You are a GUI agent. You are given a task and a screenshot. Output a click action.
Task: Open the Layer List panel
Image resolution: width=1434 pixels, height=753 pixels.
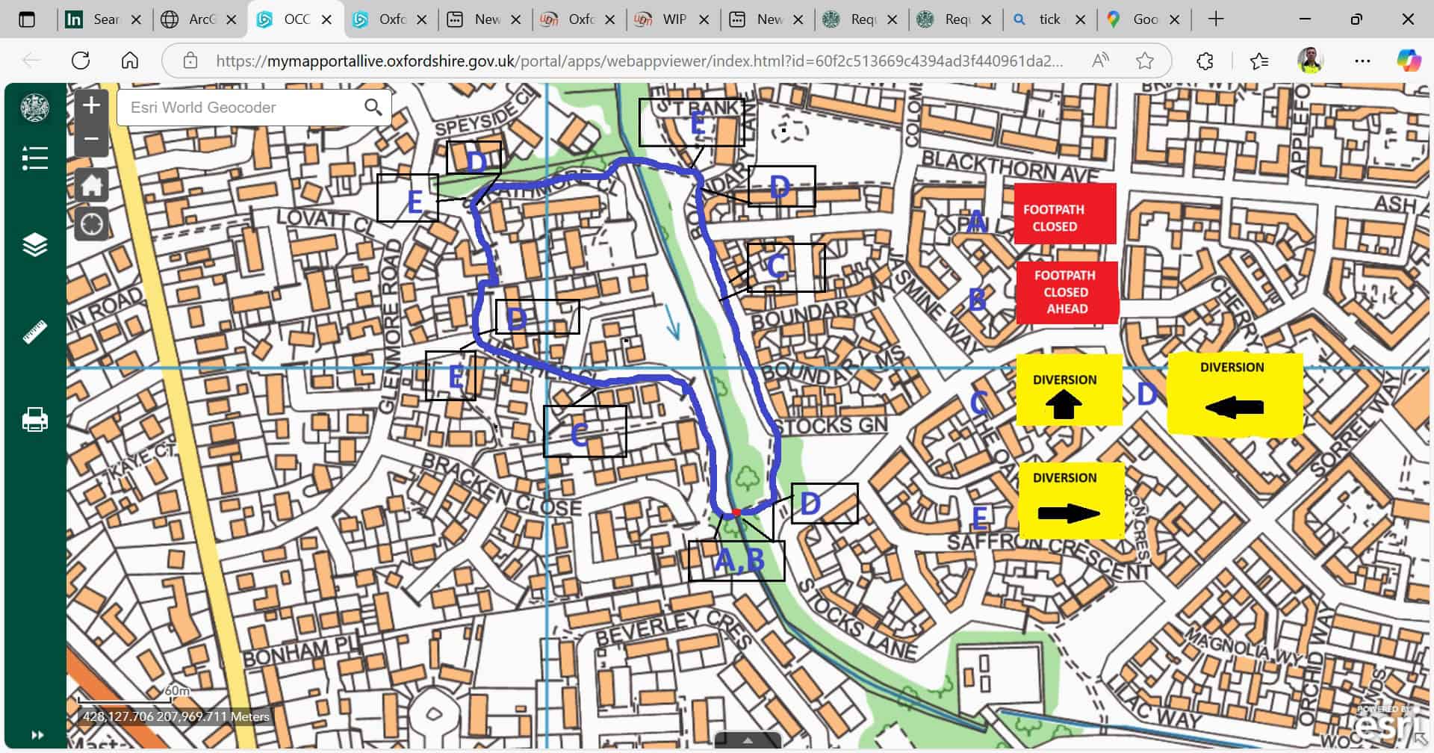(x=34, y=245)
